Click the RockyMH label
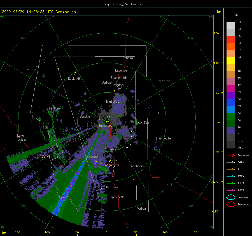Screen dimensions: 252x236 (x=74, y=79)
